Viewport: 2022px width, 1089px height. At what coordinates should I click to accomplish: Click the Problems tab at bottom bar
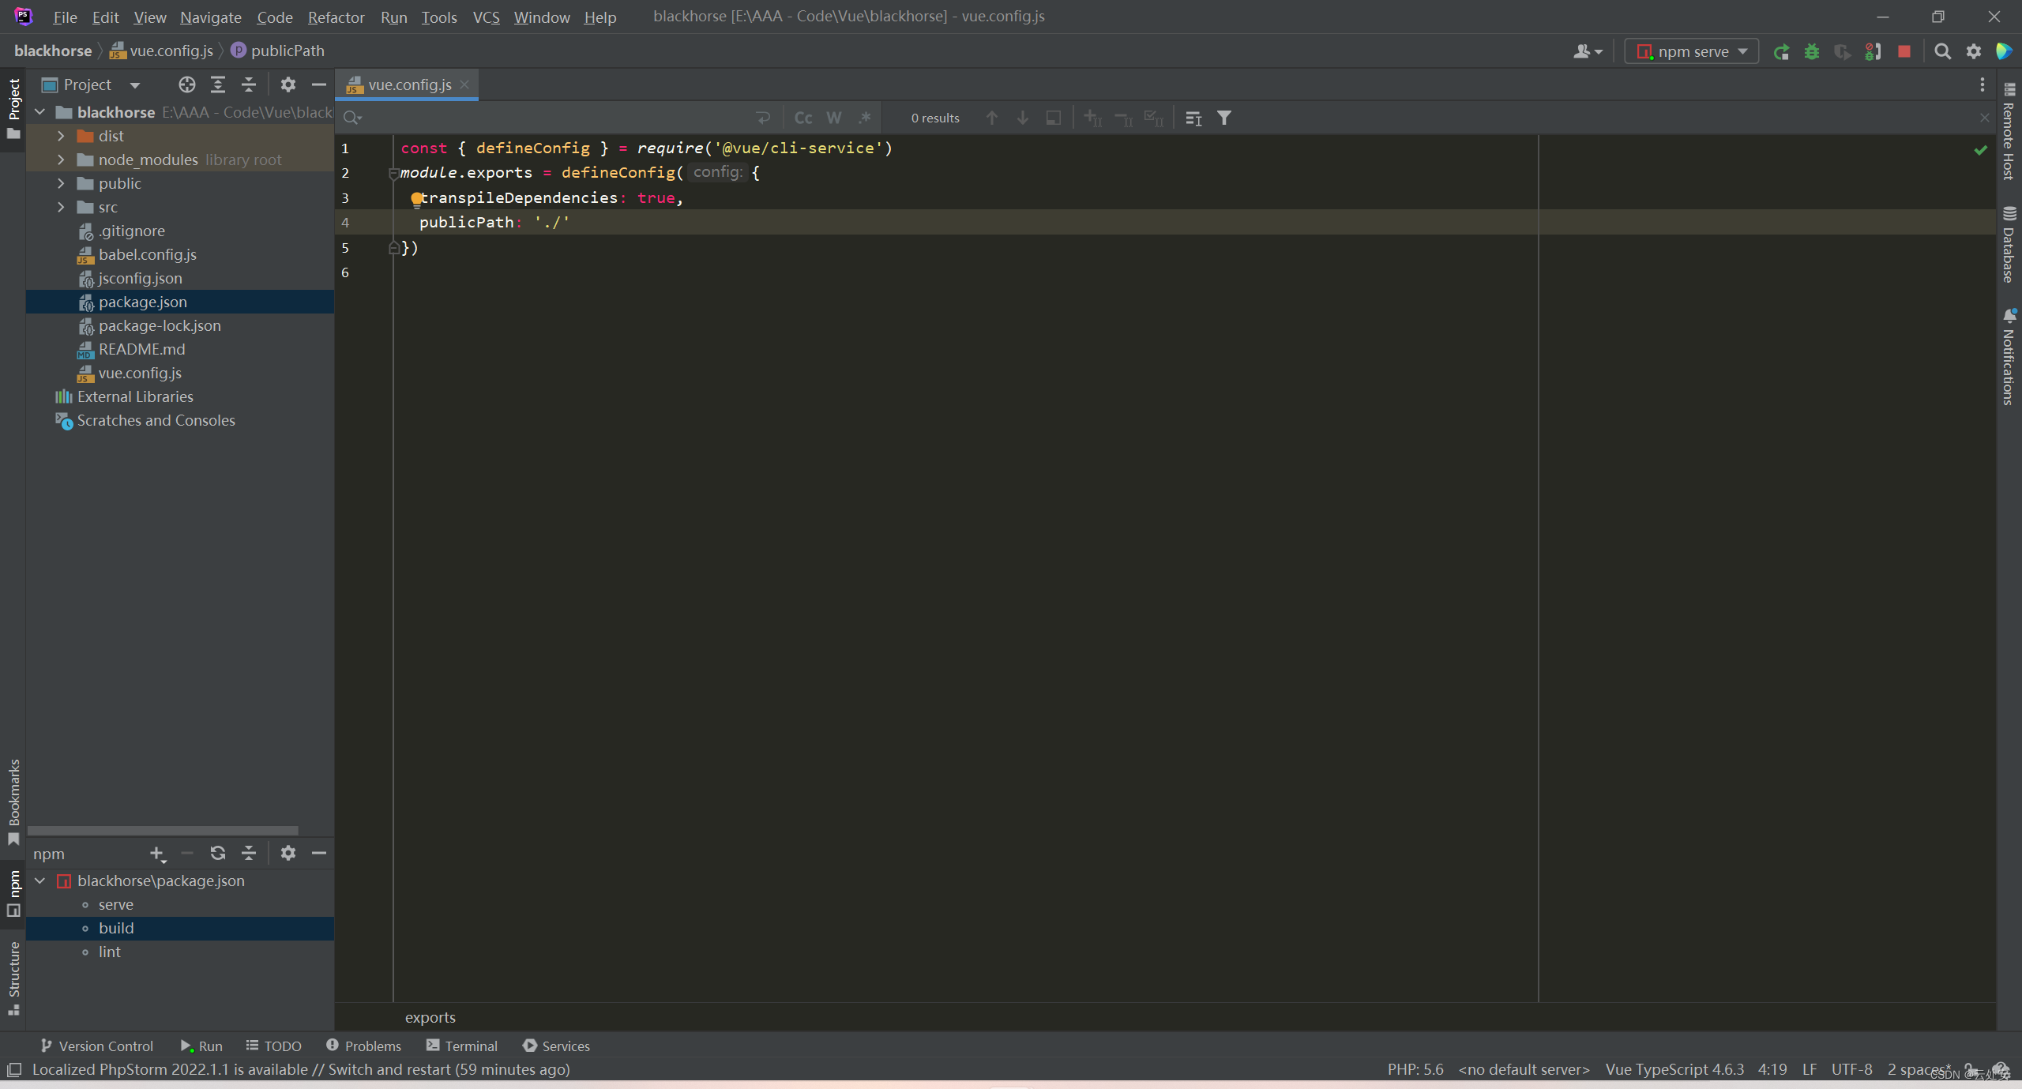362,1045
